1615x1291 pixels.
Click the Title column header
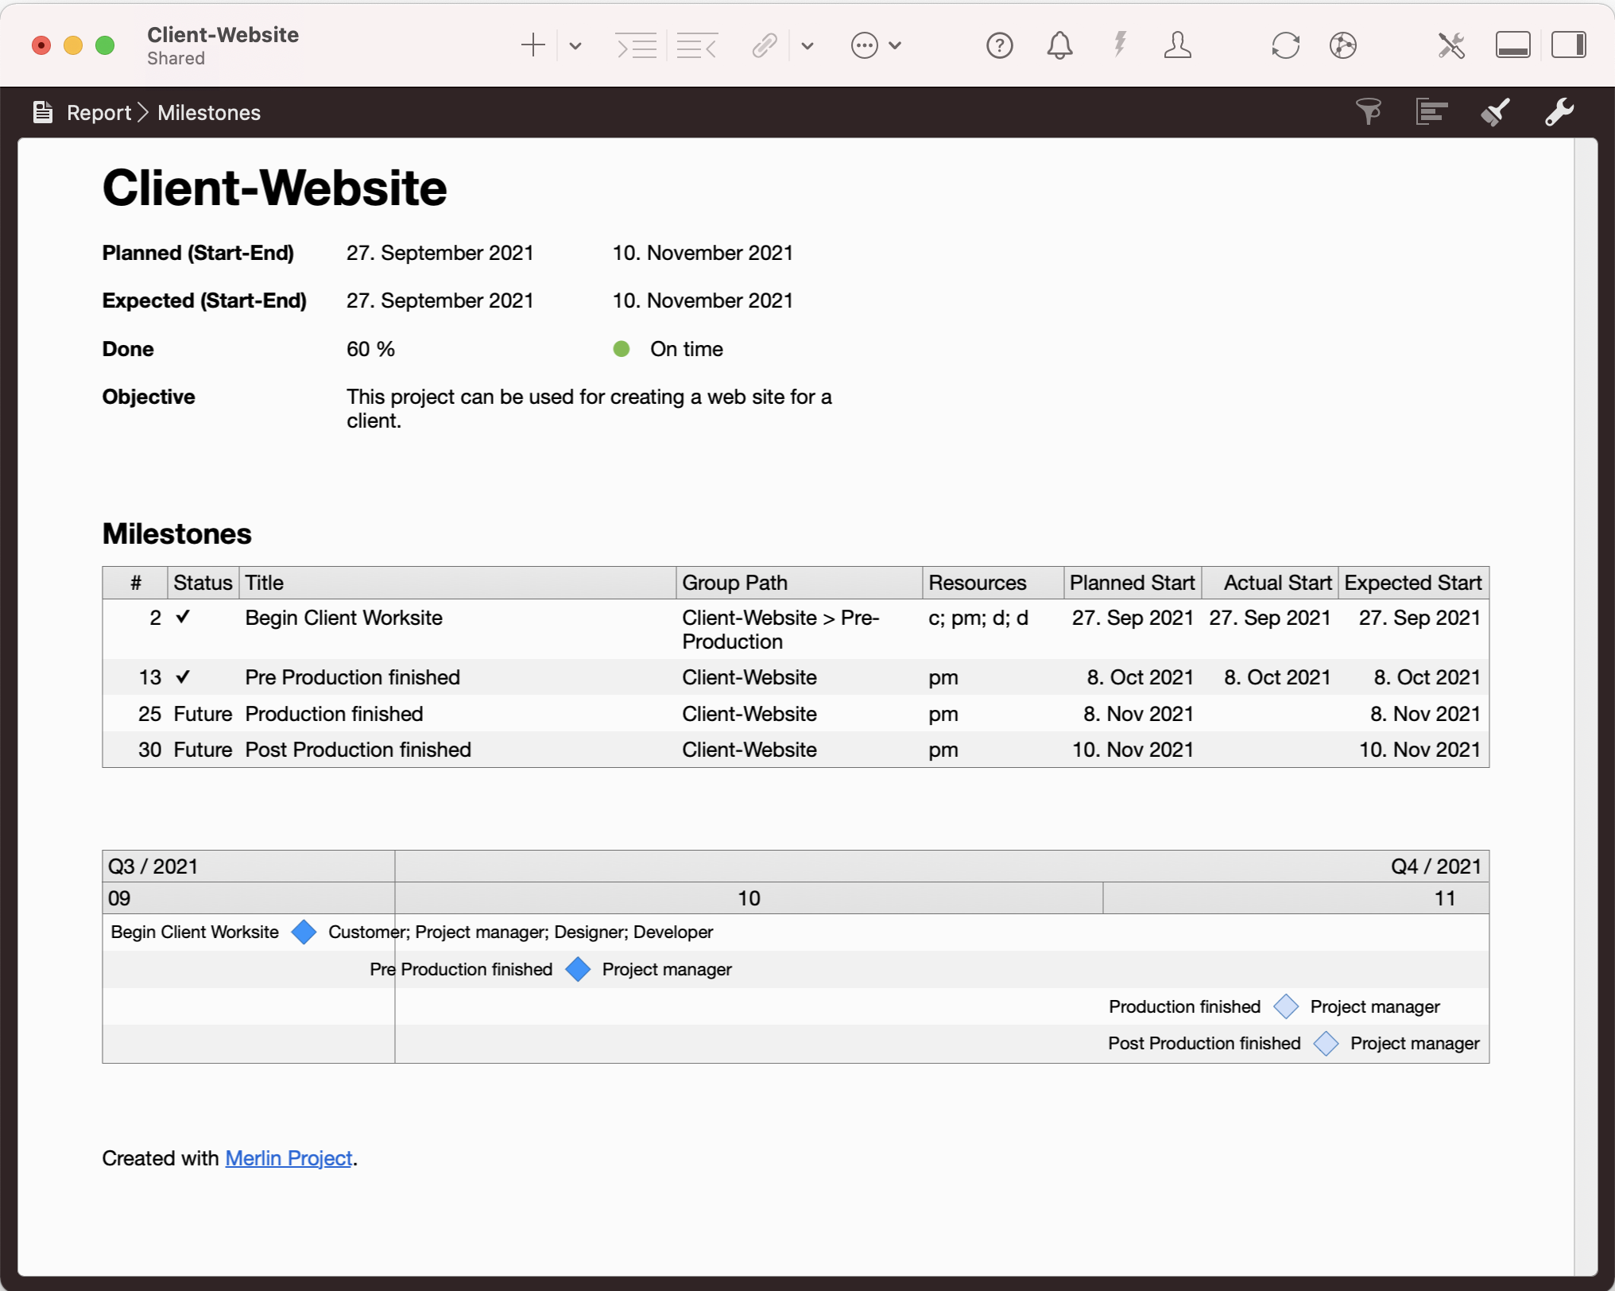click(265, 583)
